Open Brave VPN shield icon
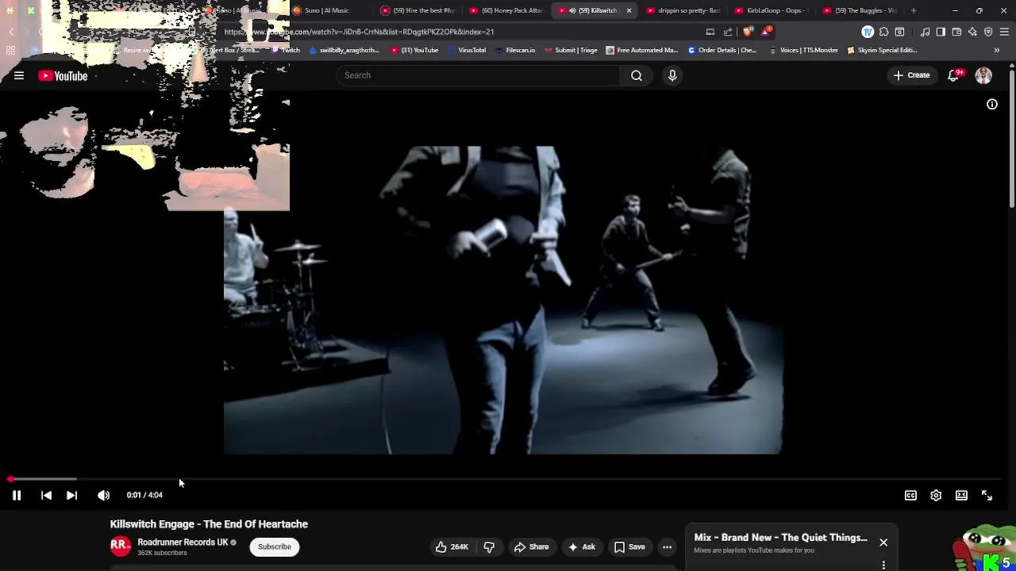Viewport: 1016px width, 571px height. click(x=988, y=32)
